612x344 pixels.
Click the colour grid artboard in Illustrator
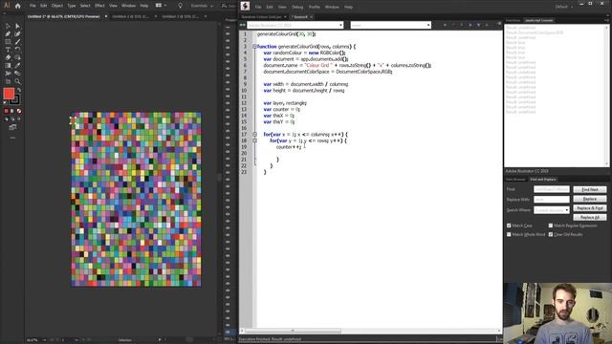click(x=136, y=200)
